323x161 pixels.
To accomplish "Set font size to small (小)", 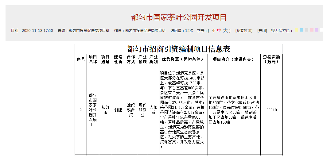I will [213, 31].
